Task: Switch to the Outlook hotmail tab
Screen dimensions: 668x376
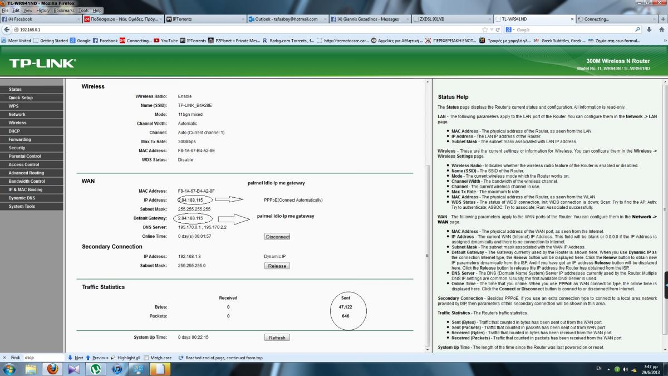Action: pyautogui.click(x=287, y=19)
